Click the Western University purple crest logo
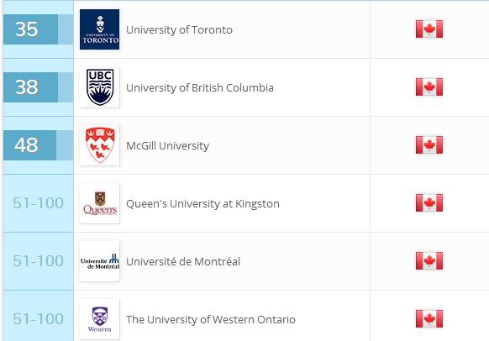 coord(99,319)
